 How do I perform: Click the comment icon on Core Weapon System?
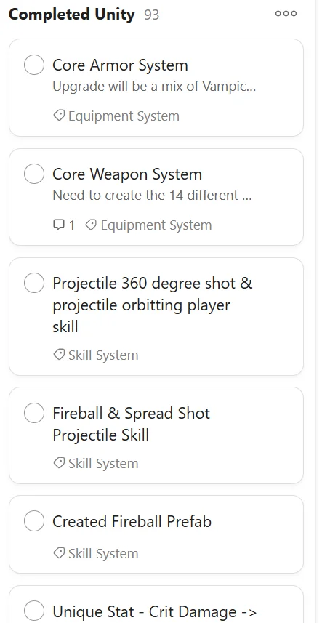[x=58, y=225]
